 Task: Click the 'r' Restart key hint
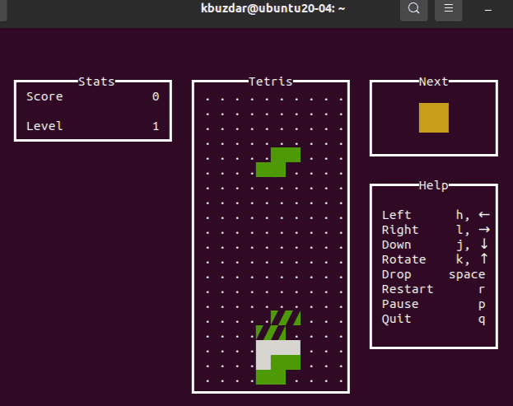click(x=482, y=290)
